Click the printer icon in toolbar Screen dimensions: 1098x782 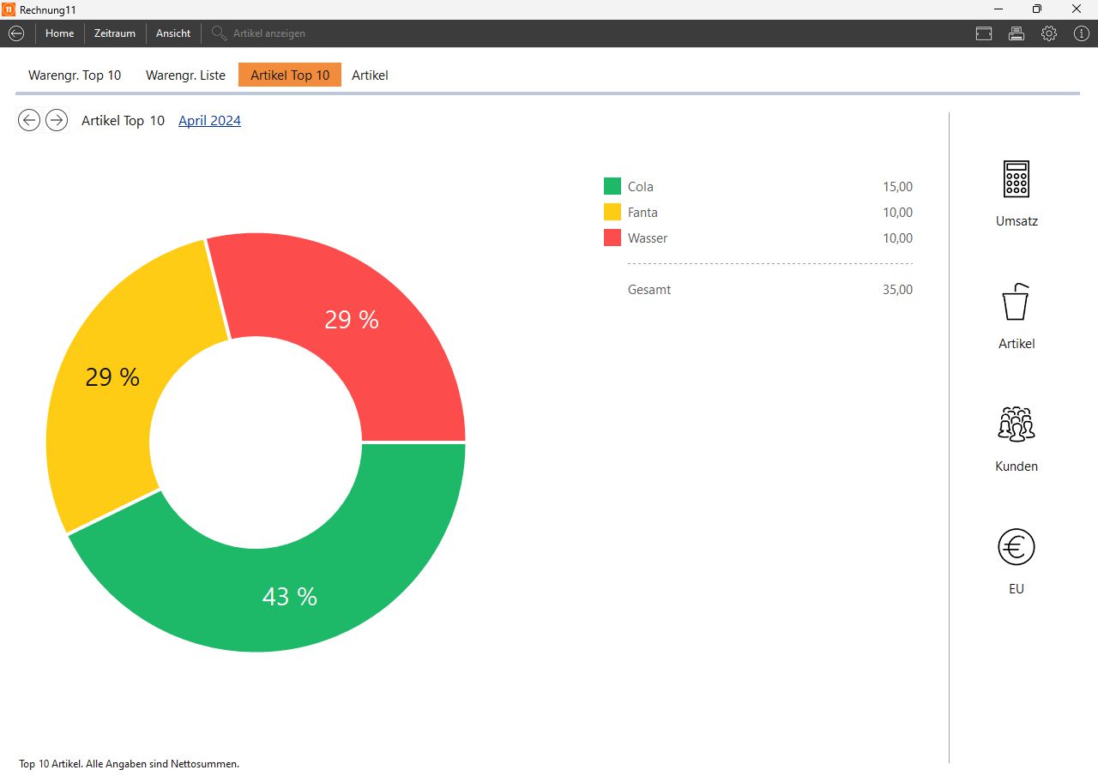tap(1017, 33)
